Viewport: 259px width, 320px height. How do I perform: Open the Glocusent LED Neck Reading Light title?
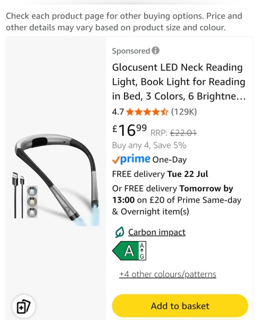[x=179, y=82]
